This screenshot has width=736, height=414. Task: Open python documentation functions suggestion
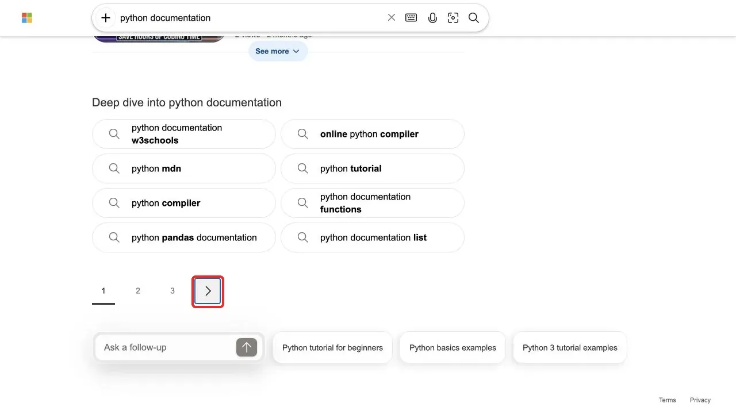(x=373, y=203)
